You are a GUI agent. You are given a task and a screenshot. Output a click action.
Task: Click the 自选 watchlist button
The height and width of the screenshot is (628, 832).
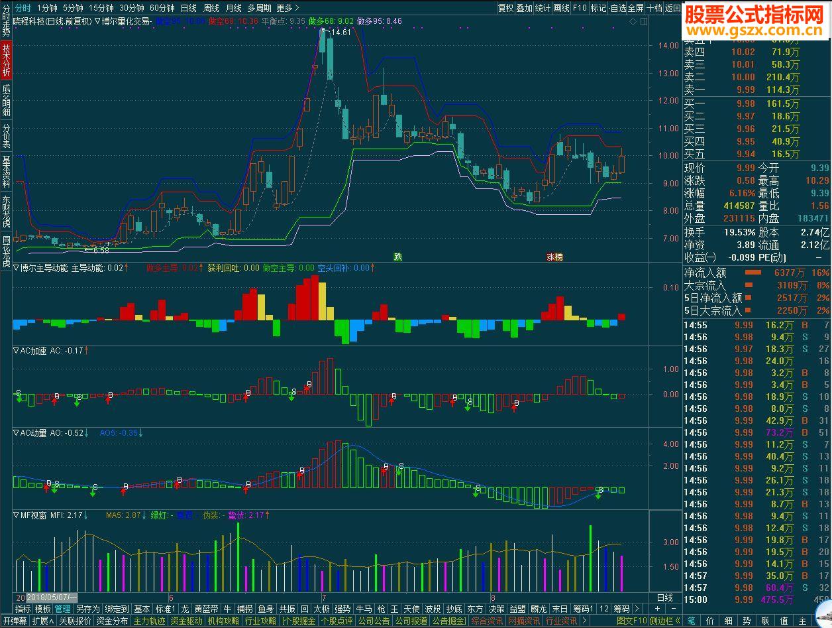click(x=617, y=8)
